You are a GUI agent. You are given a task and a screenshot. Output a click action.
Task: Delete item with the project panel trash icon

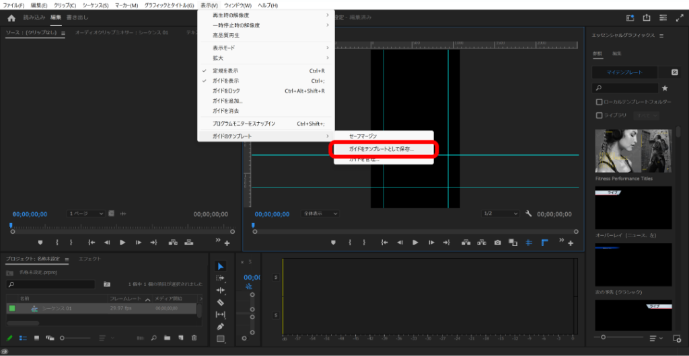(x=194, y=338)
